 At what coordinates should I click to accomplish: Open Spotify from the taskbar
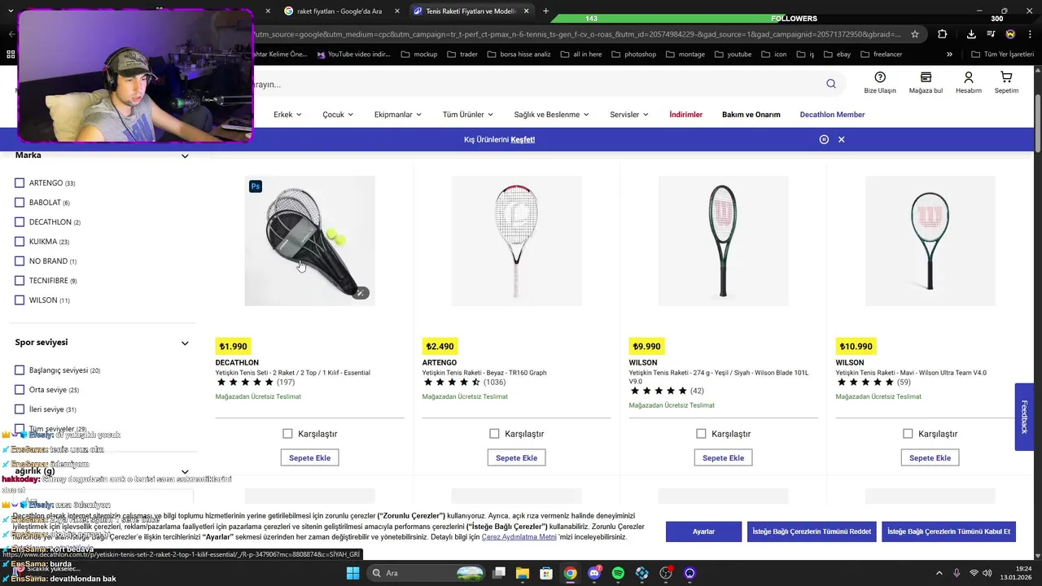[x=618, y=573]
